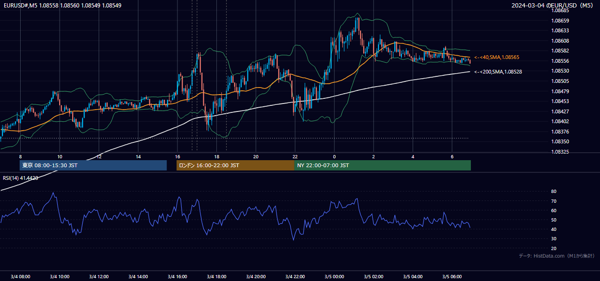This screenshot has height=281, width=600.
Task: Click hour label 8 under the price chart
Action: [x=20, y=156]
